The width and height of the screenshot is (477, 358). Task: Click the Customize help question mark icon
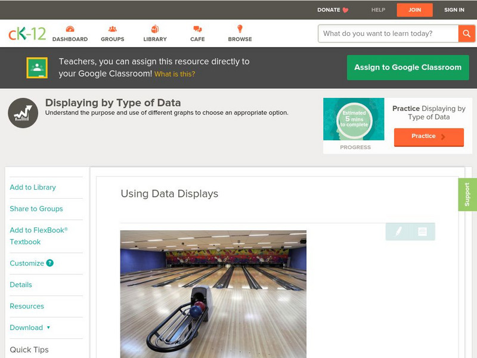[x=50, y=263]
